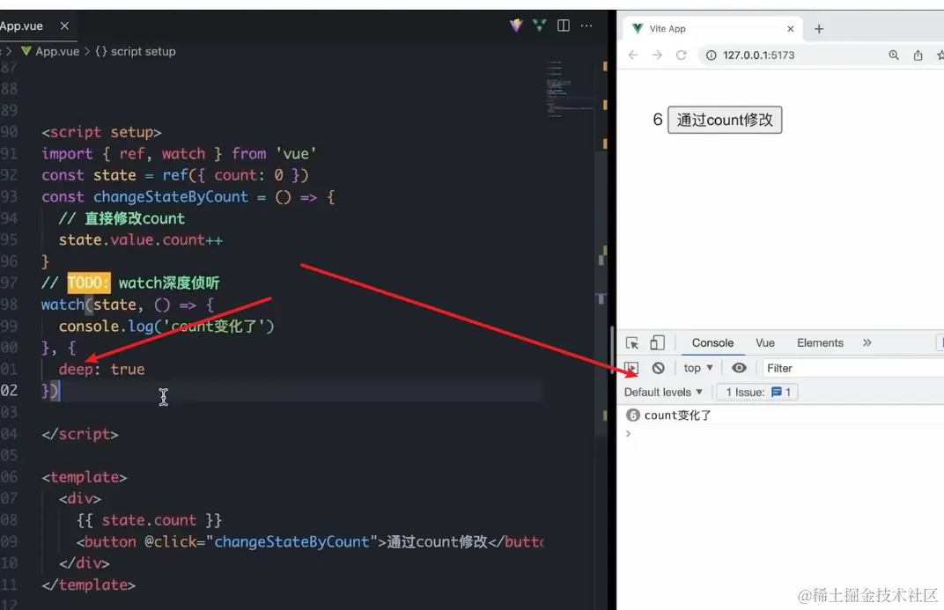Screen dimensions: 944x610
Task: Click the TODO highlight in the comment
Action: point(88,283)
